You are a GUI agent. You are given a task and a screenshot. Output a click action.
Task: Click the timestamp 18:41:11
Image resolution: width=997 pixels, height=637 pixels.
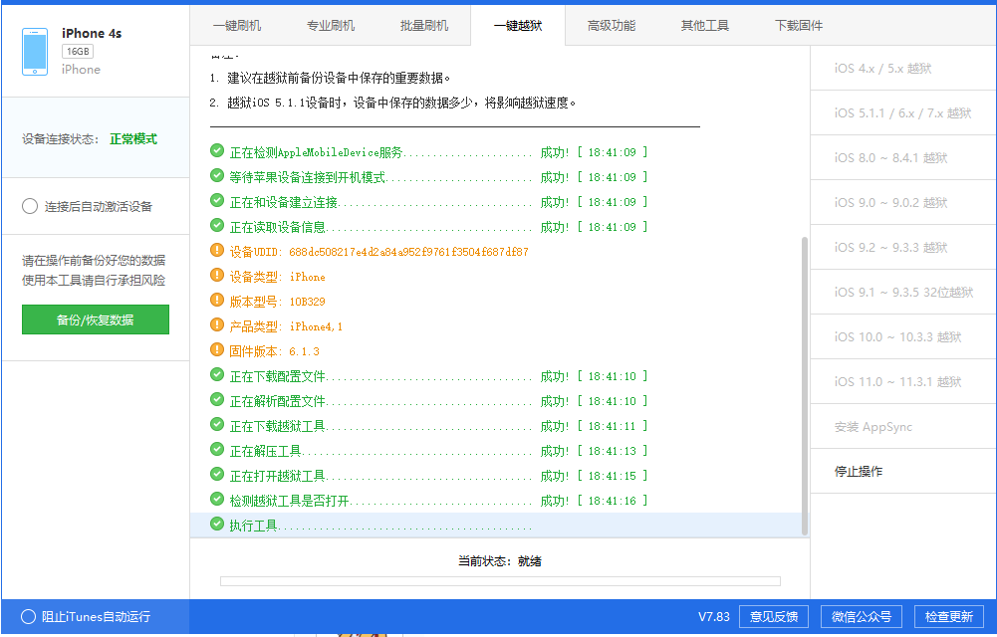[612, 427]
